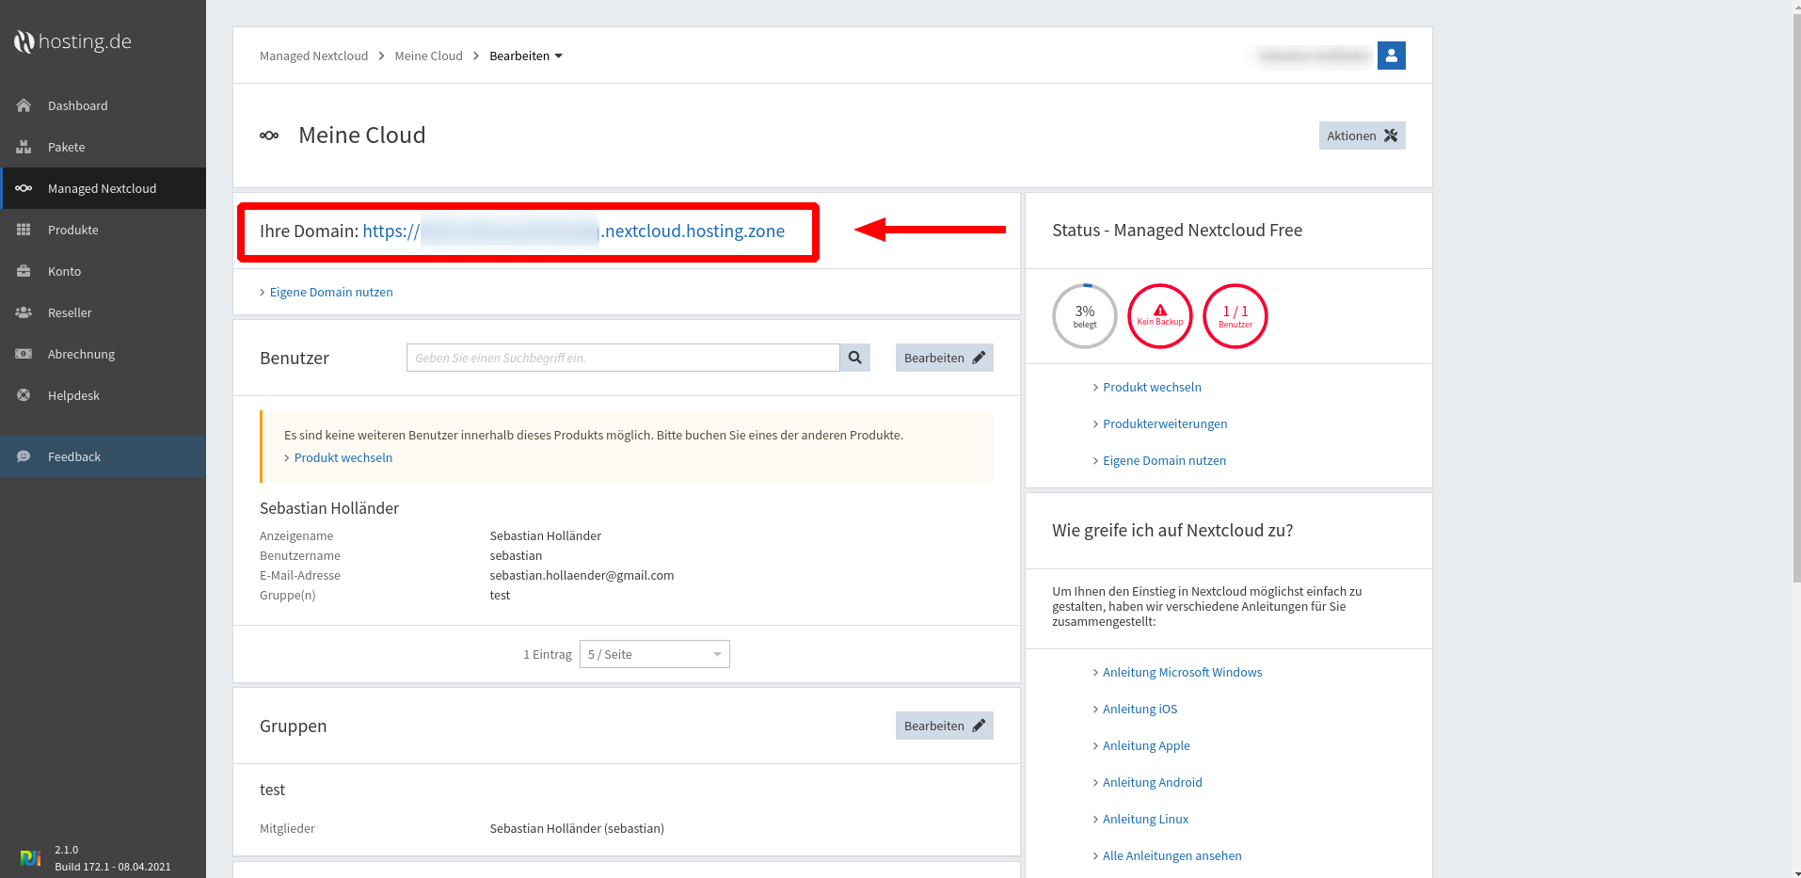Click Mitglieder value Sebastian Holländer (sebastian)
This screenshot has width=1801, height=878.
point(577,828)
